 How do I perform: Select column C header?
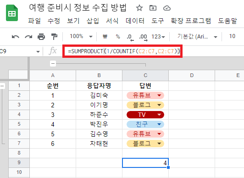pyautogui.click(x=145, y=75)
